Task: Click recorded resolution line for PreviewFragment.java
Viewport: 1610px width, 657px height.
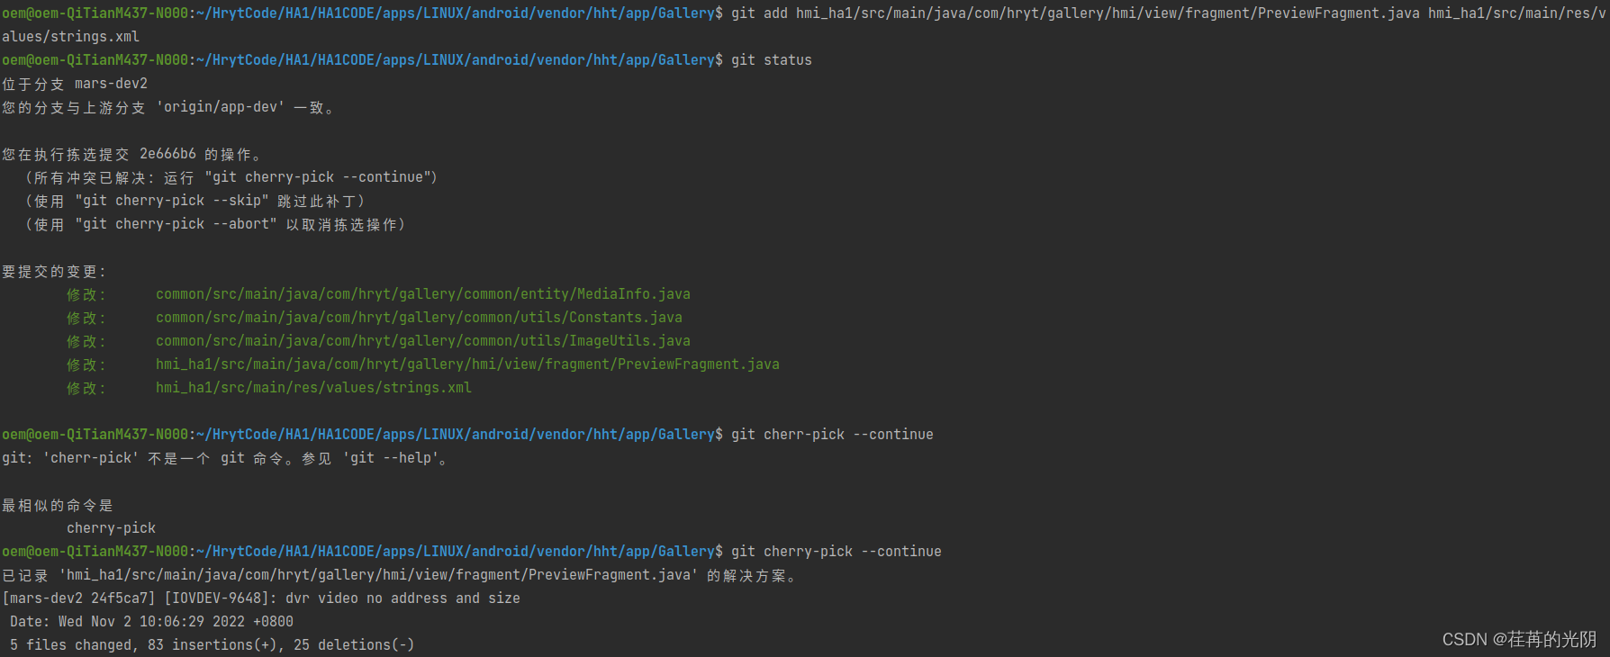Action: 400,575
